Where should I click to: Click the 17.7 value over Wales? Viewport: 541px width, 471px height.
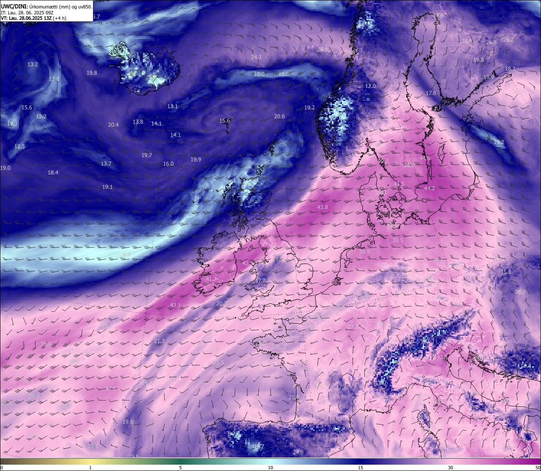260,280
